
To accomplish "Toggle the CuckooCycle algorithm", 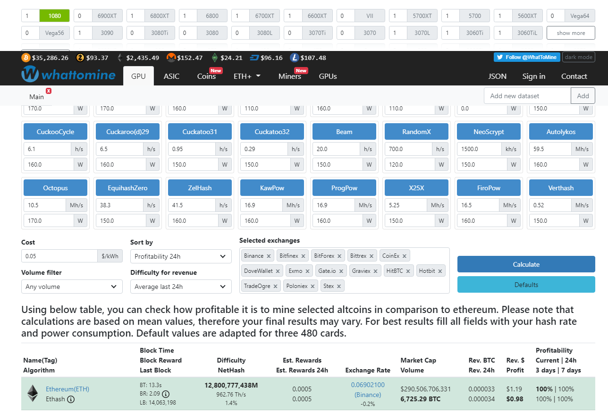I will coord(56,132).
